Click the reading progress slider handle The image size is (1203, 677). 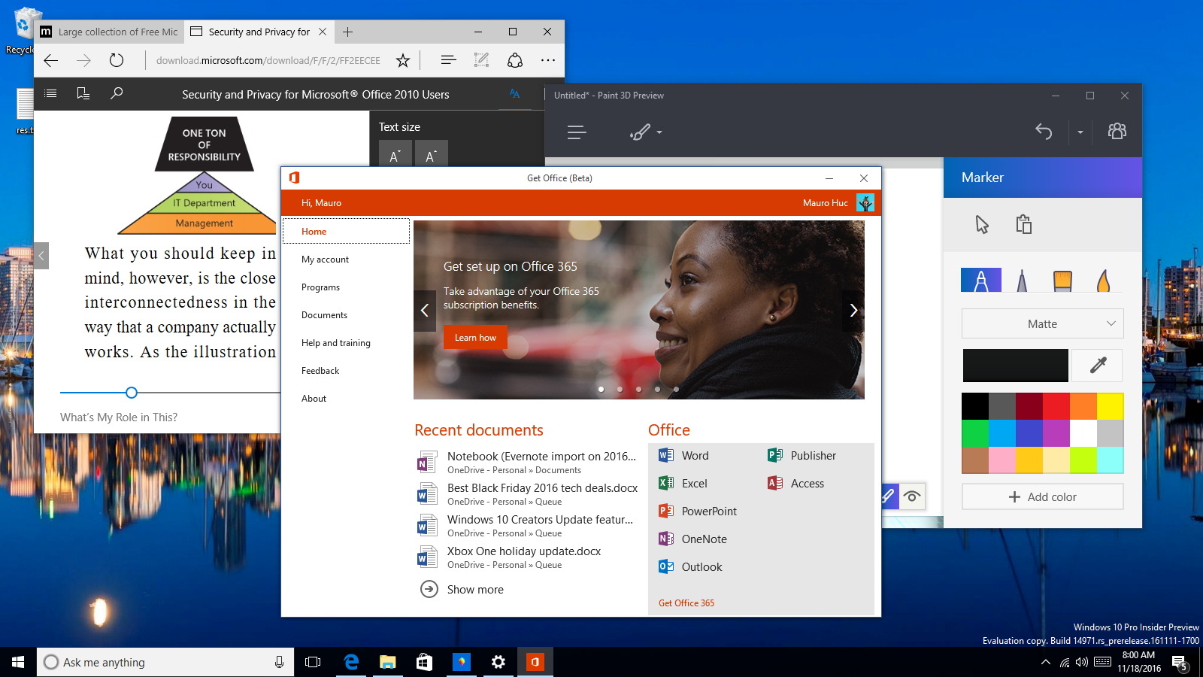click(132, 393)
